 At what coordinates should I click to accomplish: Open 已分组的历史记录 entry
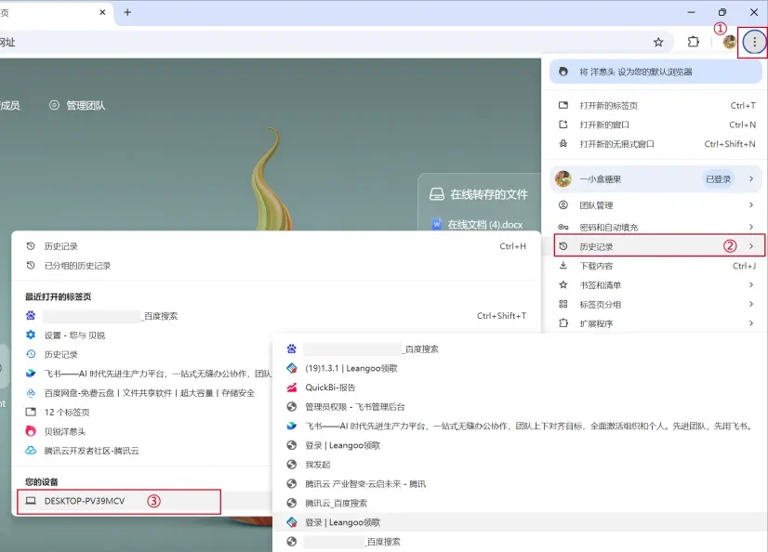tap(276, 265)
